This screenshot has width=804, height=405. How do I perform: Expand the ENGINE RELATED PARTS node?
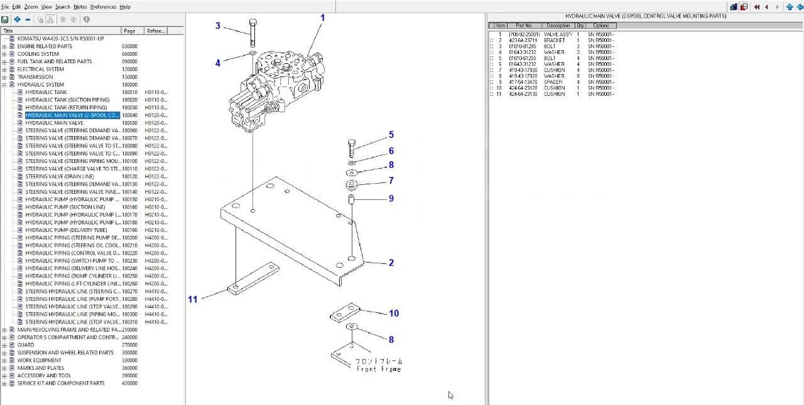[x=4, y=46]
